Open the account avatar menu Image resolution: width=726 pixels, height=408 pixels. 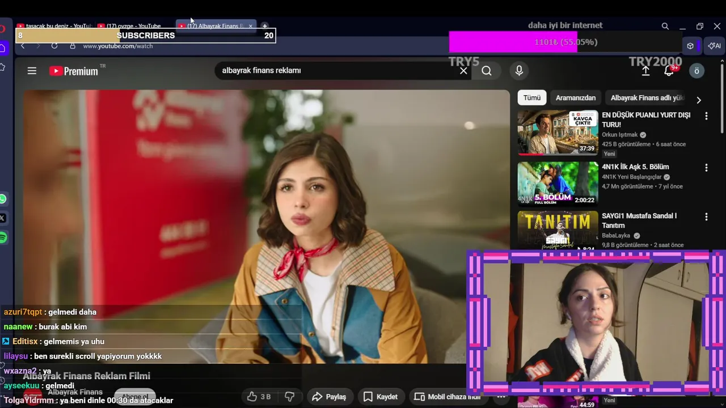click(x=697, y=71)
